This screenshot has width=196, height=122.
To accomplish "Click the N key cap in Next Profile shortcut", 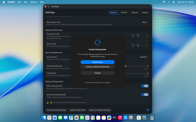I will [x=138, y=45].
